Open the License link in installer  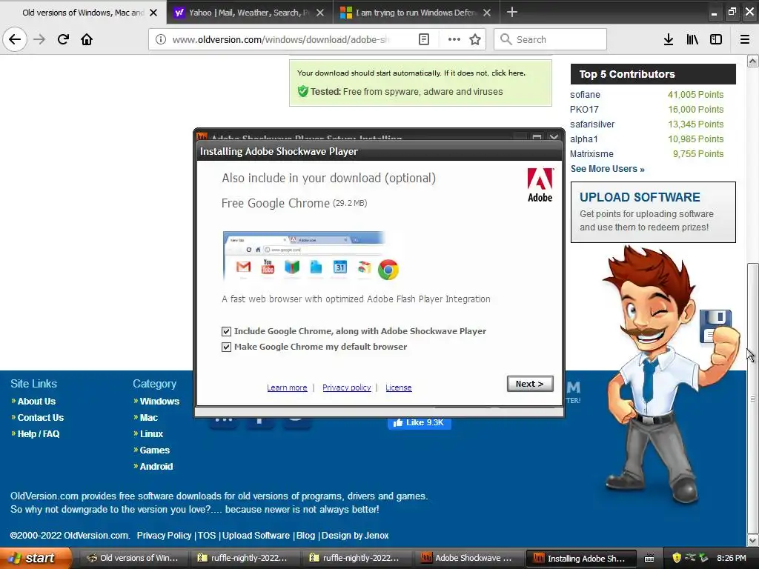(x=398, y=387)
